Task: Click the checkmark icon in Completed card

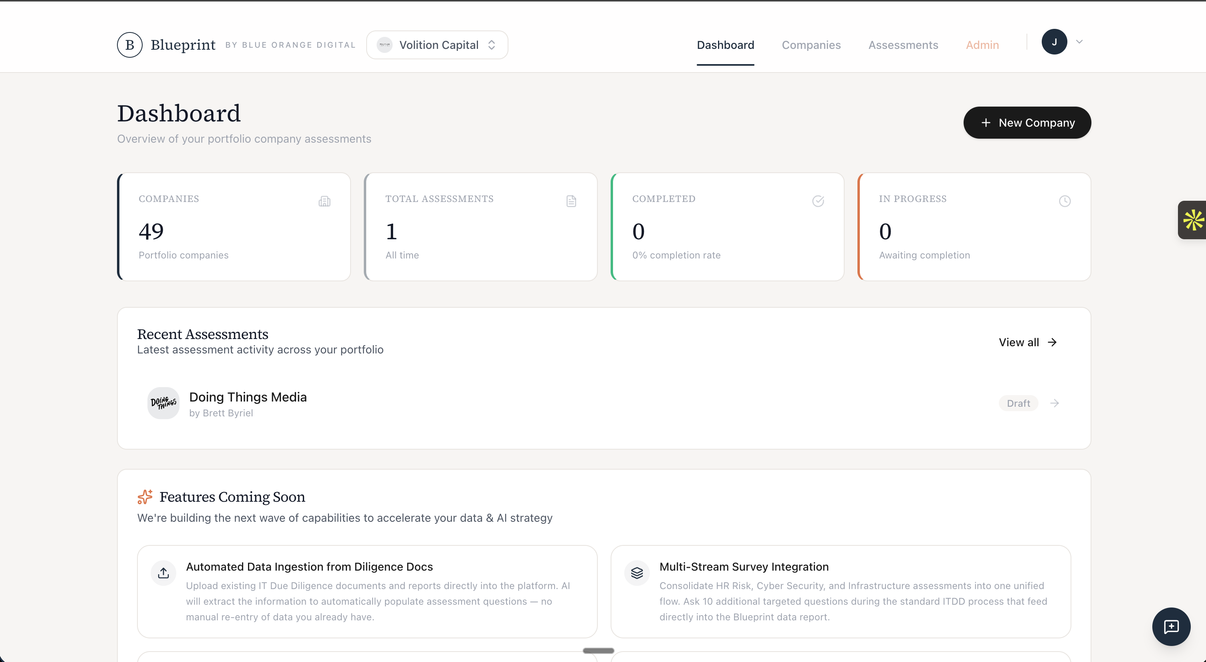Action: [818, 201]
